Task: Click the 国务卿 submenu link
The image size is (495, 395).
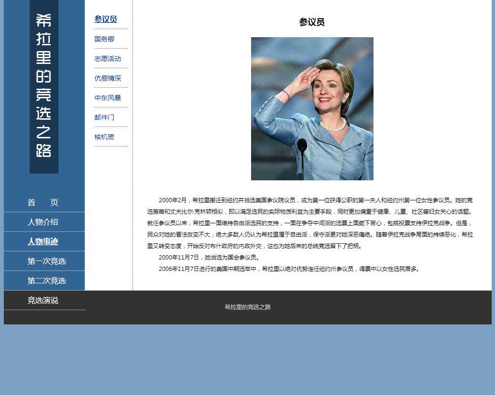Action: [104, 39]
